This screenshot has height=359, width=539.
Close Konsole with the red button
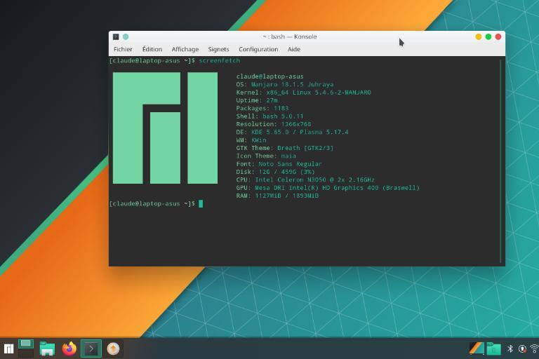[x=498, y=36]
